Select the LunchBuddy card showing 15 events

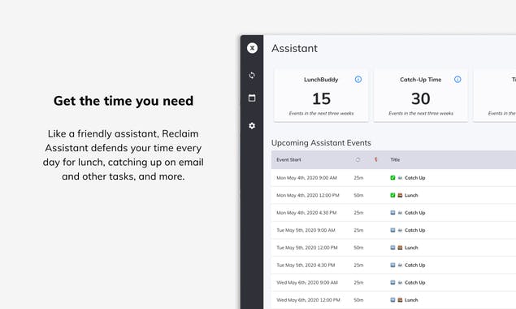tap(321, 95)
